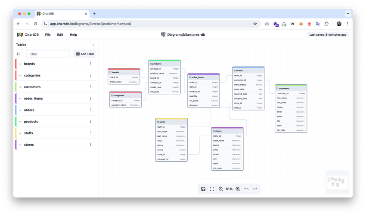This screenshot has height=215, width=366.
Task: Select the stores table header on canvas
Action: point(227,131)
